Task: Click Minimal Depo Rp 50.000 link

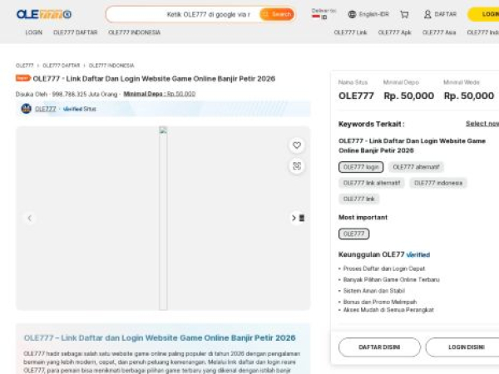Action: click(x=160, y=94)
